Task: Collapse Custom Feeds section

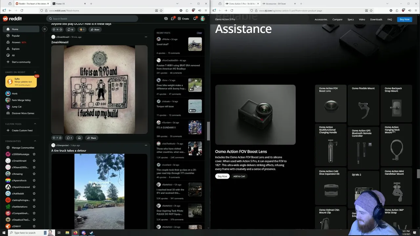Action: (35, 124)
